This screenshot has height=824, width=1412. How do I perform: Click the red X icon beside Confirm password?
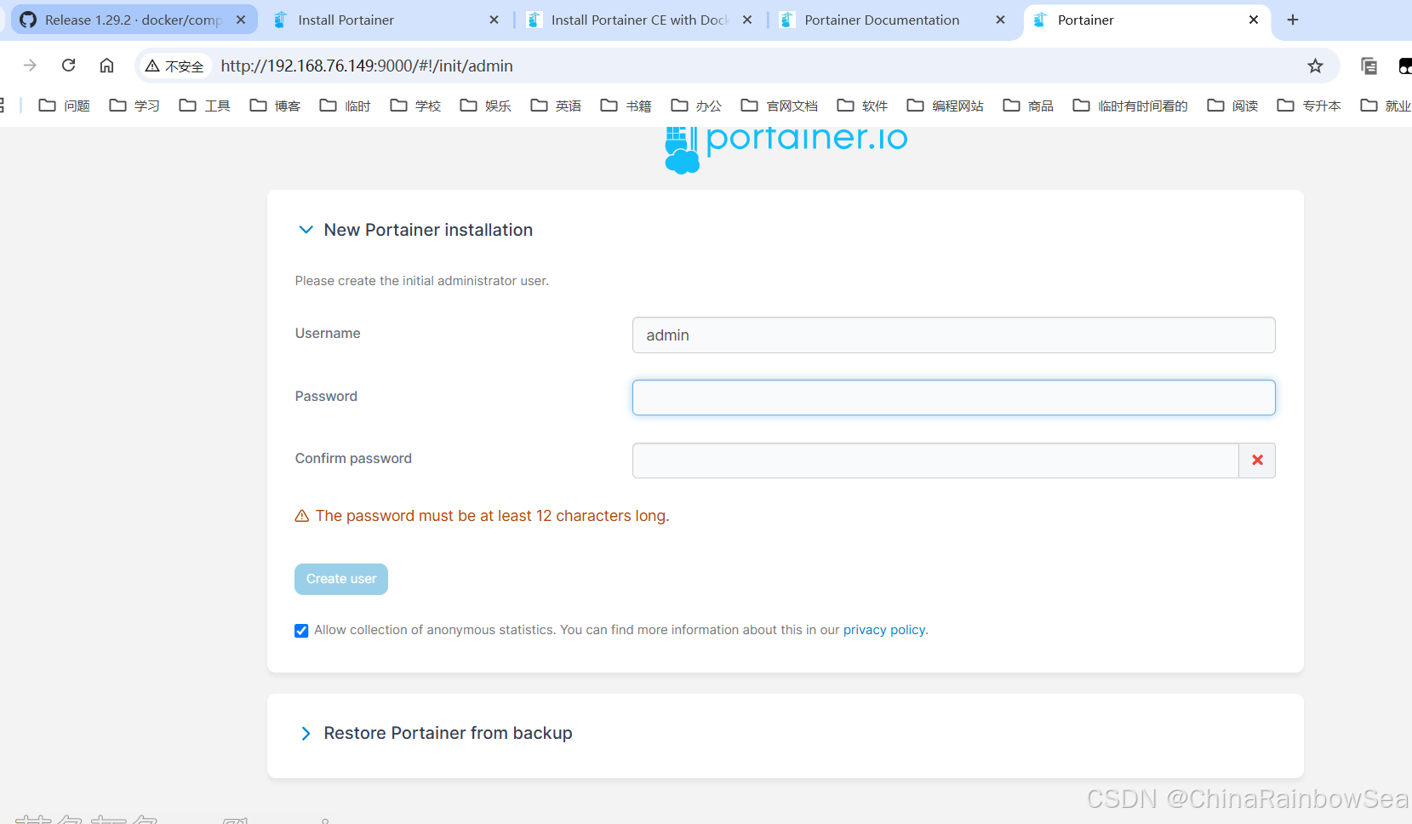pyautogui.click(x=1257, y=461)
